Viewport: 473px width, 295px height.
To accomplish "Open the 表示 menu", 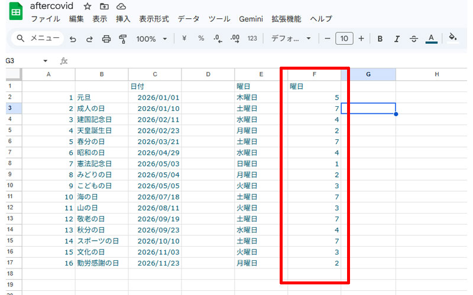I will coord(100,19).
